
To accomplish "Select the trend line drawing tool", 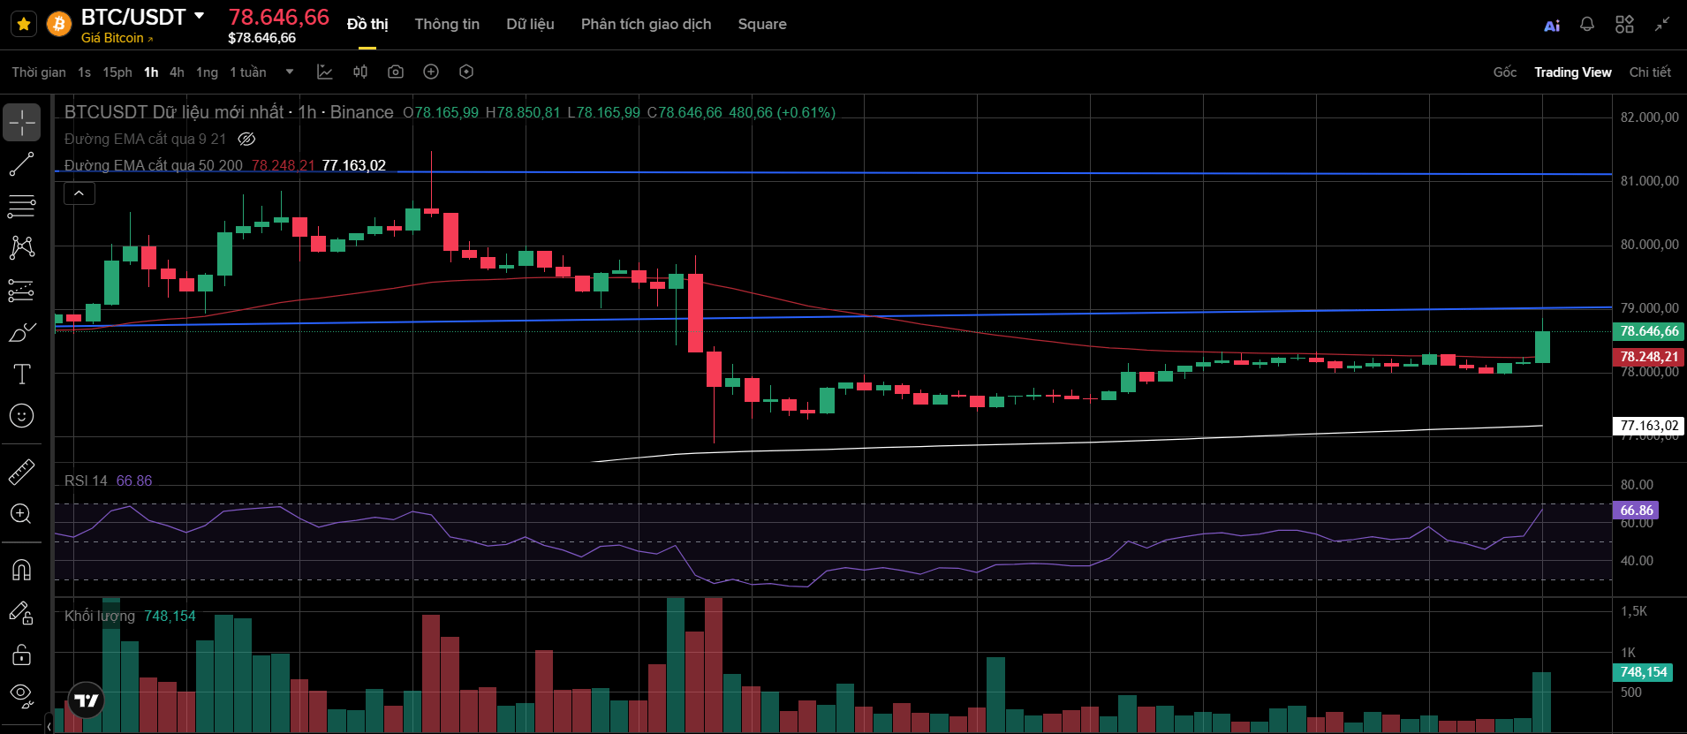I will point(22,164).
